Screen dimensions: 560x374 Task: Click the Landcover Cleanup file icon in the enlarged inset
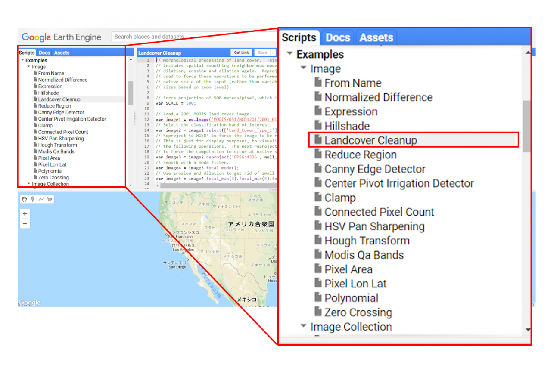(x=318, y=139)
